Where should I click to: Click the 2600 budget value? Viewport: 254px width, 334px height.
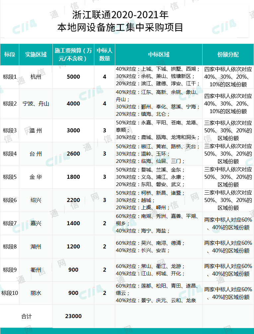pyautogui.click(x=73, y=154)
